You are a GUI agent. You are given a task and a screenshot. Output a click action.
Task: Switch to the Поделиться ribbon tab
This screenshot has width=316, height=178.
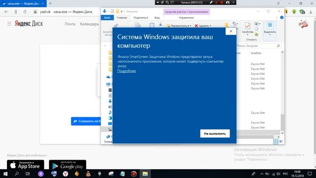(141, 18)
